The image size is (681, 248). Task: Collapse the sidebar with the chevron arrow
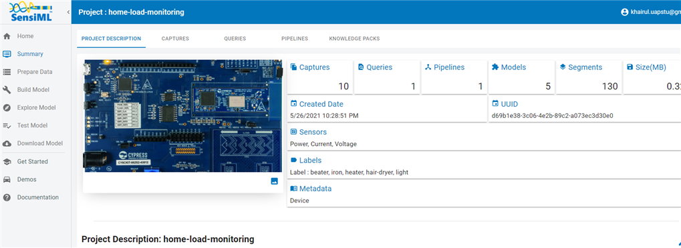tap(68, 12)
